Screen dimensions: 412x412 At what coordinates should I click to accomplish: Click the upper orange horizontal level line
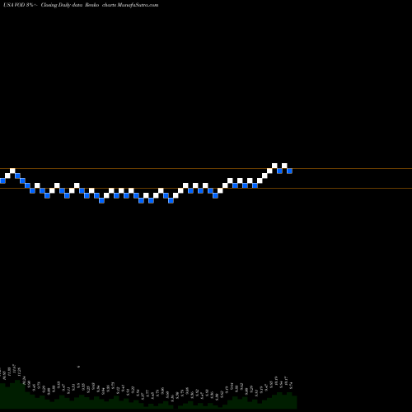click(x=206, y=168)
